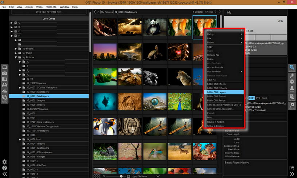Open the File menu
This screenshot has width=297, height=178.
[4, 7]
